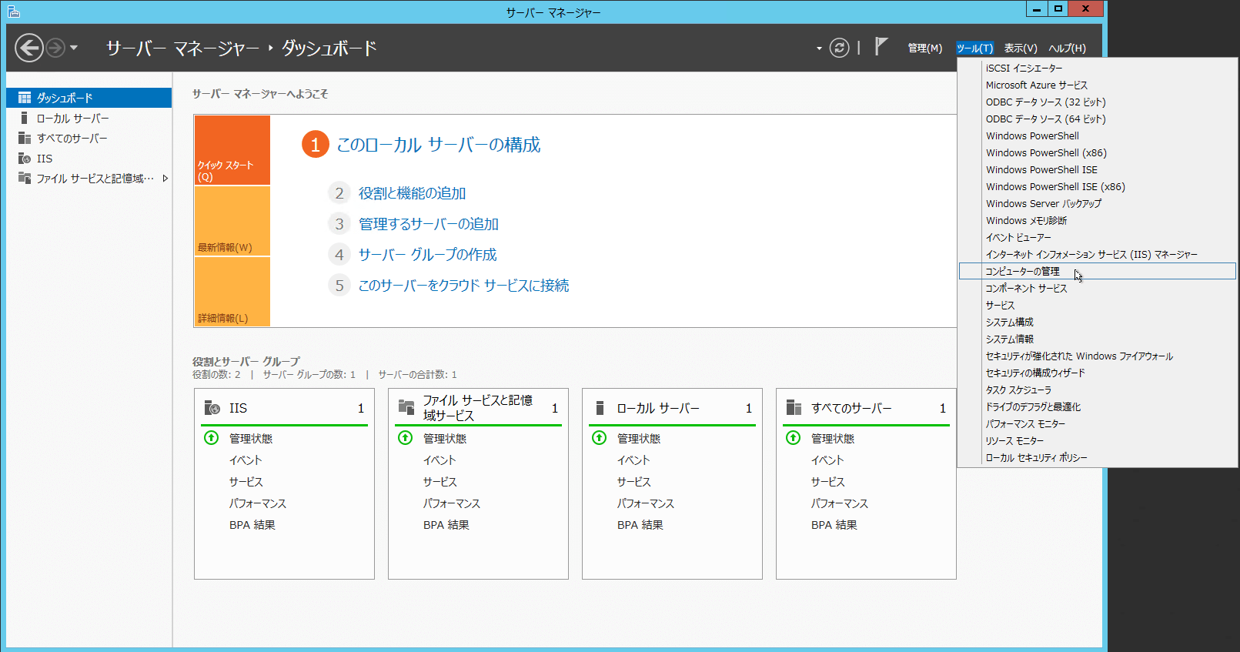Launch Windows PowerShell (x86) from menu
The height and width of the screenshot is (652, 1240).
[1098, 152]
